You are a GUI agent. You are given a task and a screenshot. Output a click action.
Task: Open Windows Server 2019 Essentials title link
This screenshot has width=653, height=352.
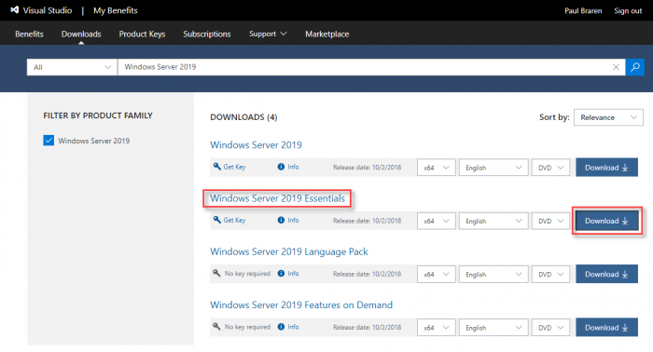[277, 198]
